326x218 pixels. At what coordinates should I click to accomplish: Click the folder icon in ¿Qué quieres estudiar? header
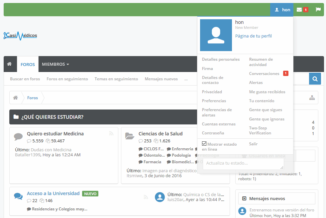16,117
